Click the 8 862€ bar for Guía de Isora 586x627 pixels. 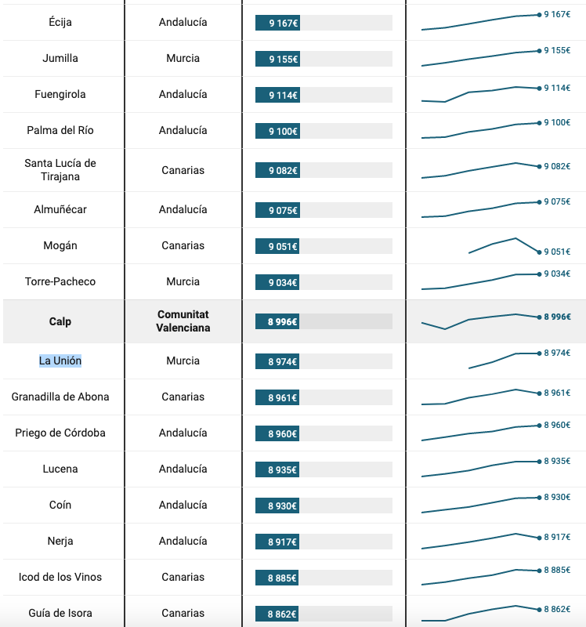point(278,614)
